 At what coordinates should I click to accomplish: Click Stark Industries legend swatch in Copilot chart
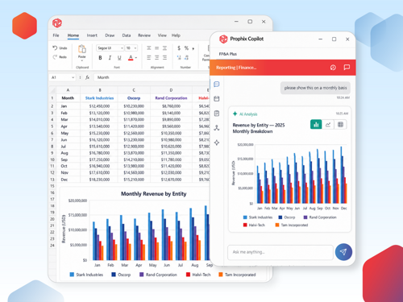pos(245,217)
